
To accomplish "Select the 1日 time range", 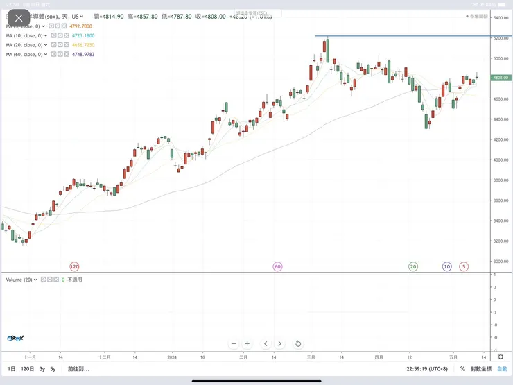I will (12, 369).
